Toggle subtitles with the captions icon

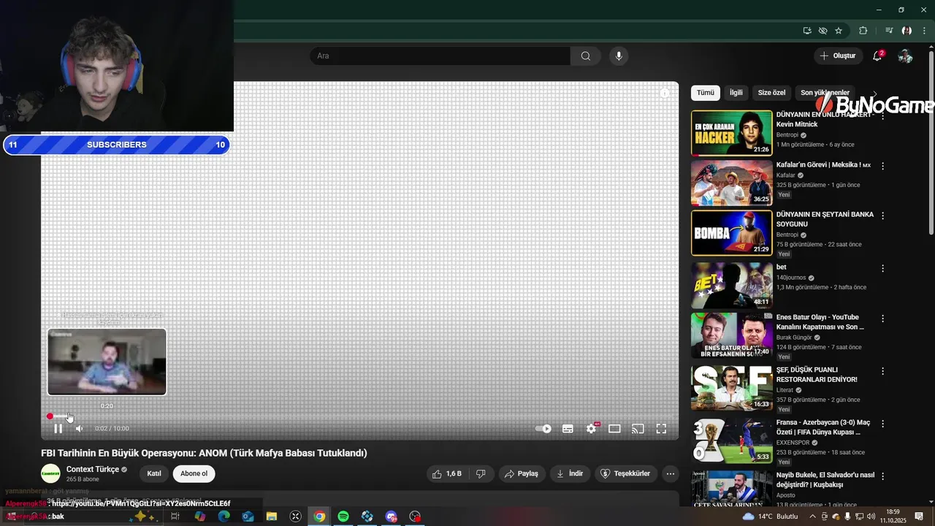coord(568,429)
